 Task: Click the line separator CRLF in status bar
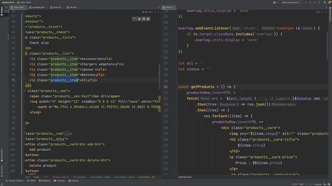coord(301,184)
